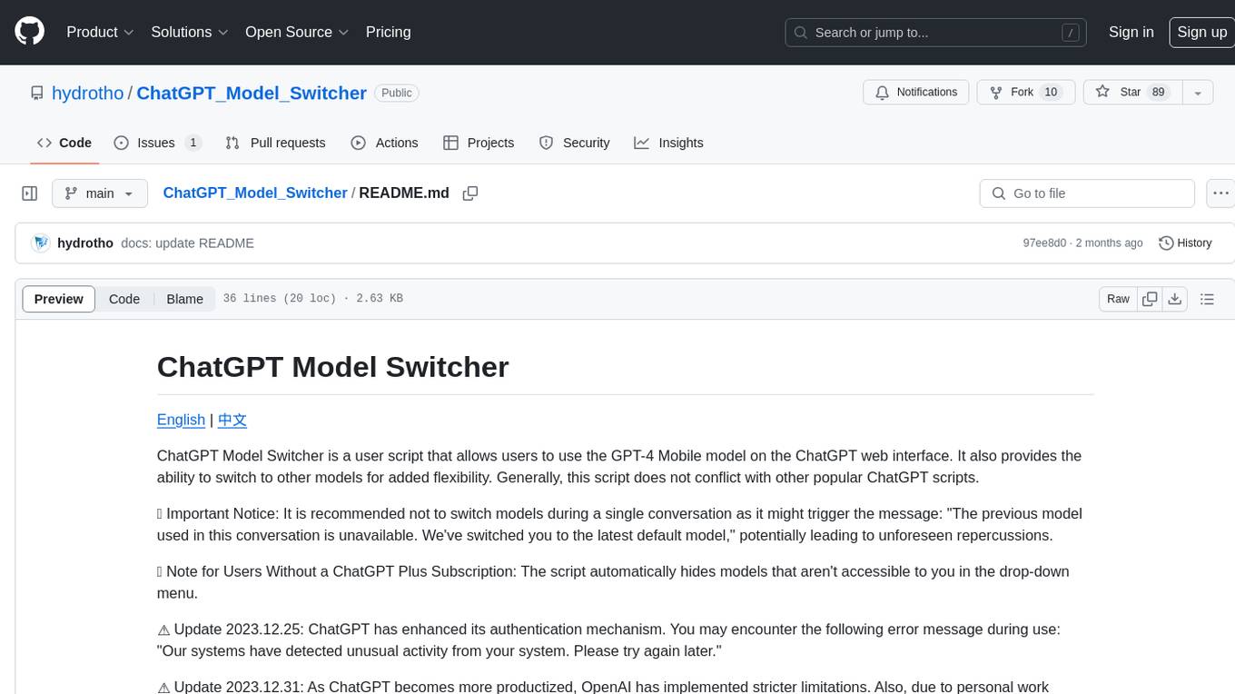The height and width of the screenshot is (694, 1235).
Task: Click the ChatGPT Model Switcher heading
Action: (333, 366)
